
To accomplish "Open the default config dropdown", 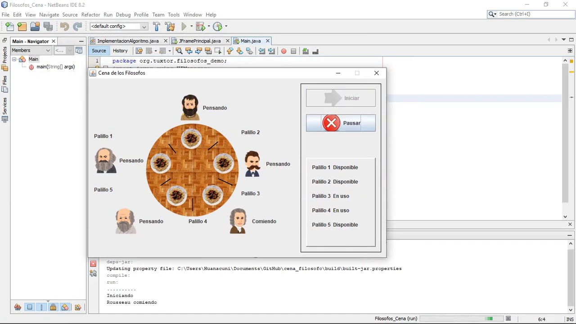I will (119, 27).
